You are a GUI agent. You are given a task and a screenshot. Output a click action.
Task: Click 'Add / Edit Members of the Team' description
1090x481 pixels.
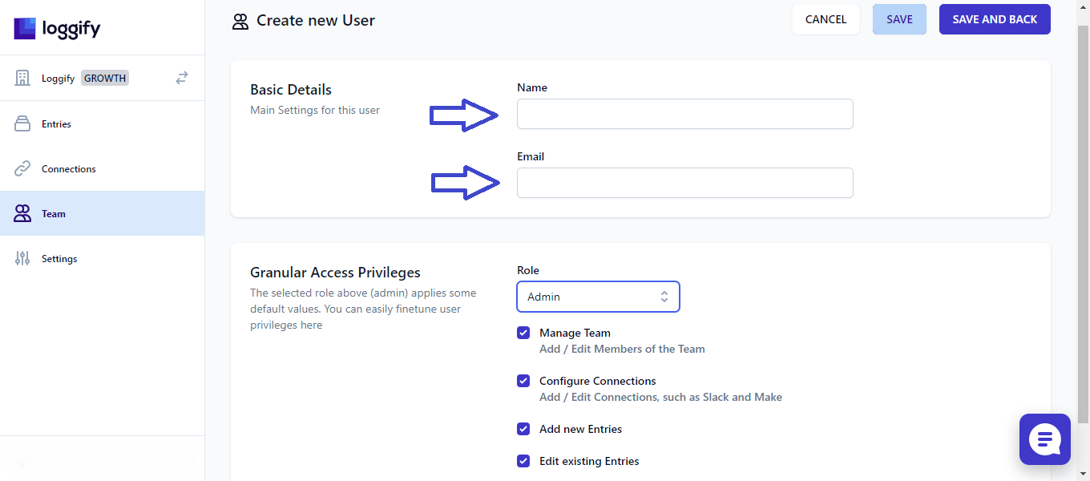[622, 349]
